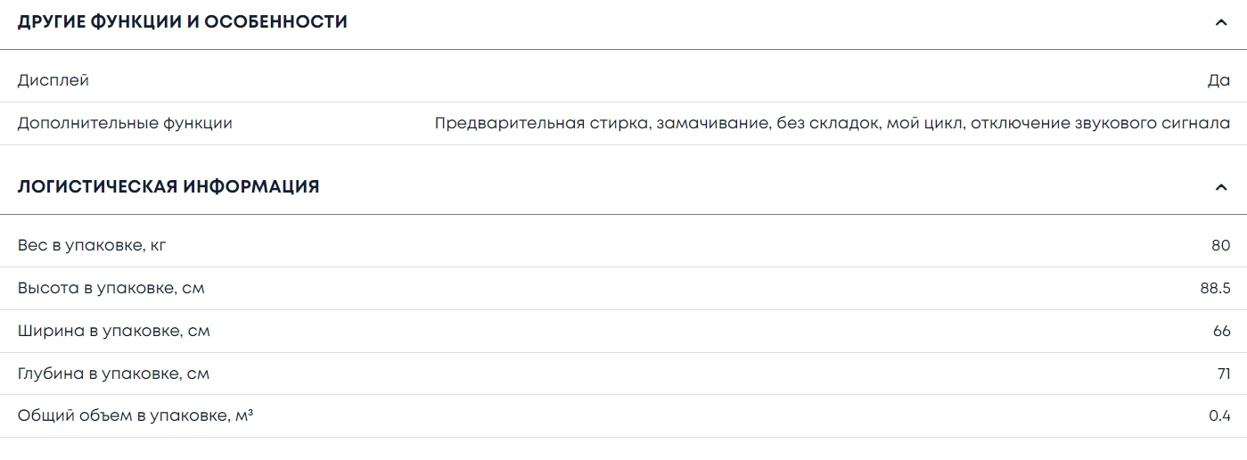Image resolution: width=1247 pixels, height=460 pixels.
Task: Click the 'Дополнительные функции' label
Action: 125,123
